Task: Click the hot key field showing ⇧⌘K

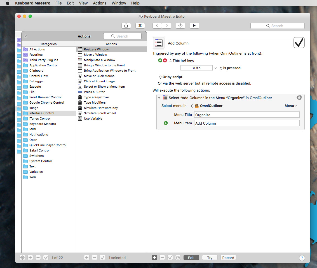Action: (196, 68)
